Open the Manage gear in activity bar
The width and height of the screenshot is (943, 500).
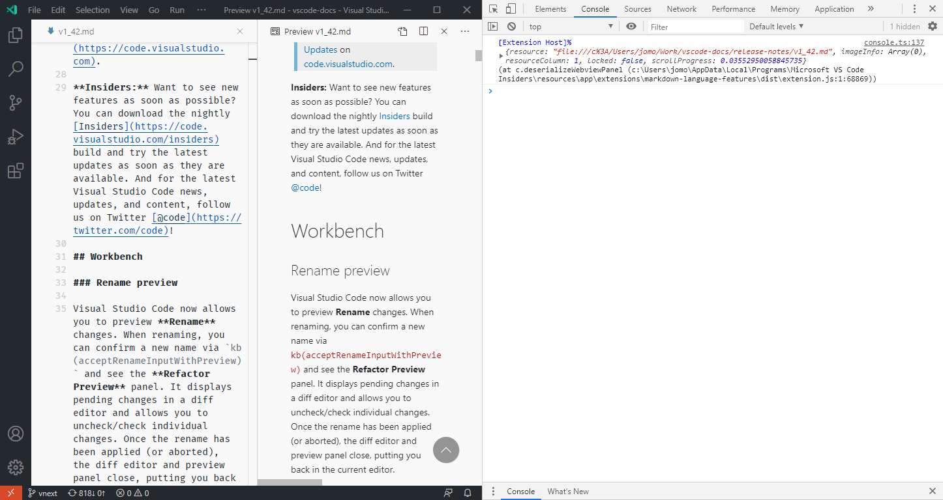[16, 467]
